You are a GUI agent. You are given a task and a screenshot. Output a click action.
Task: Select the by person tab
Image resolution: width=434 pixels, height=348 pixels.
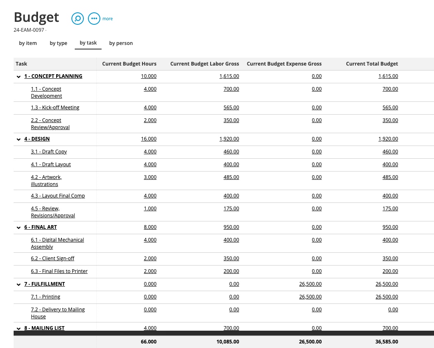coord(121,43)
